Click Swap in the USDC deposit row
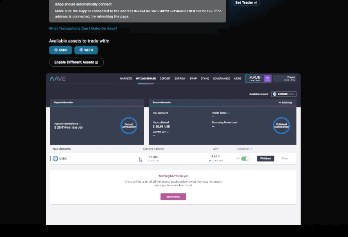This screenshot has height=237, width=348. 285,159
